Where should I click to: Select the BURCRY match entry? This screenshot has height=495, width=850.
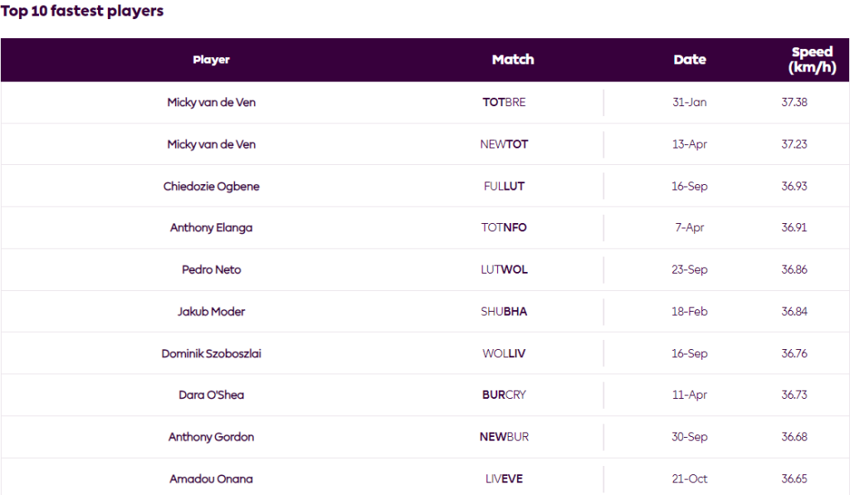point(504,396)
